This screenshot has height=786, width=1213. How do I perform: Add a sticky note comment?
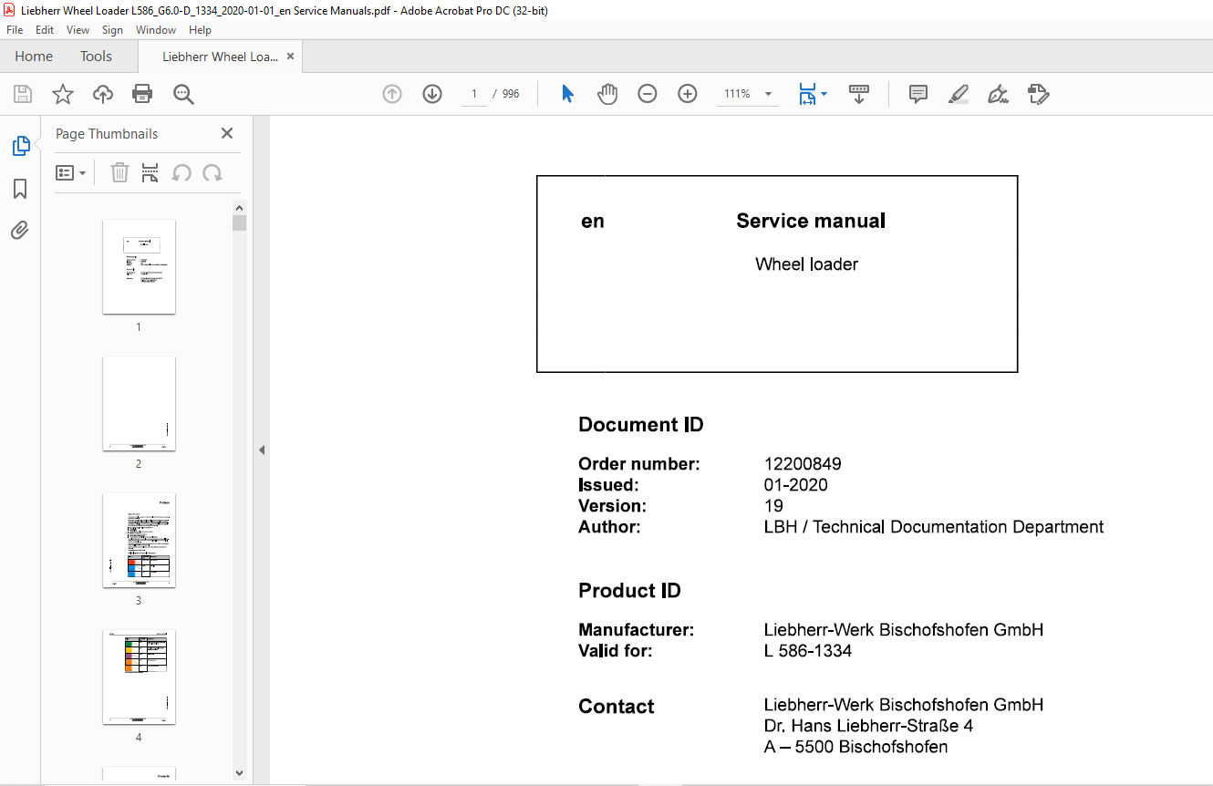point(918,94)
